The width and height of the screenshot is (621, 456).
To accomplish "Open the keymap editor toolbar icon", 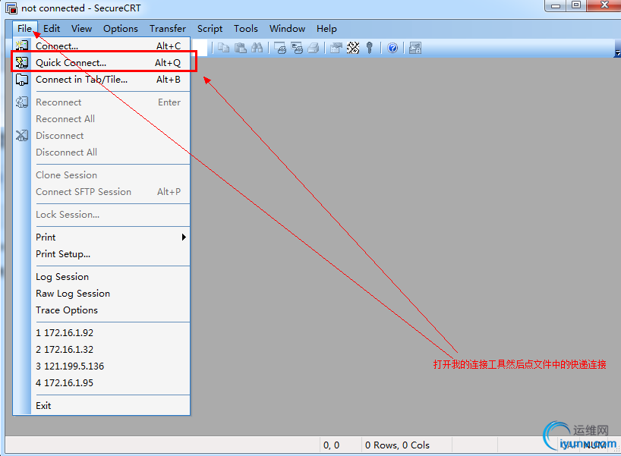I will (353, 48).
